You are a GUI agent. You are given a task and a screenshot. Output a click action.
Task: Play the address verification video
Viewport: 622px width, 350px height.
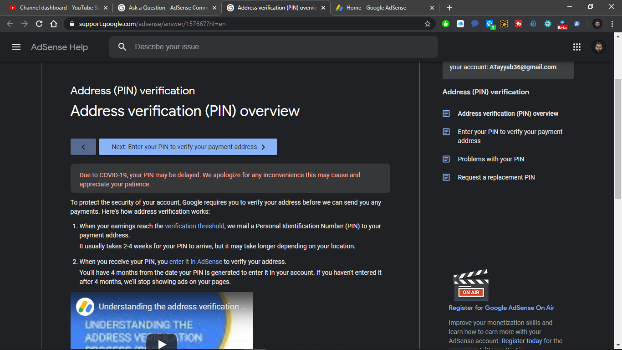[162, 344]
